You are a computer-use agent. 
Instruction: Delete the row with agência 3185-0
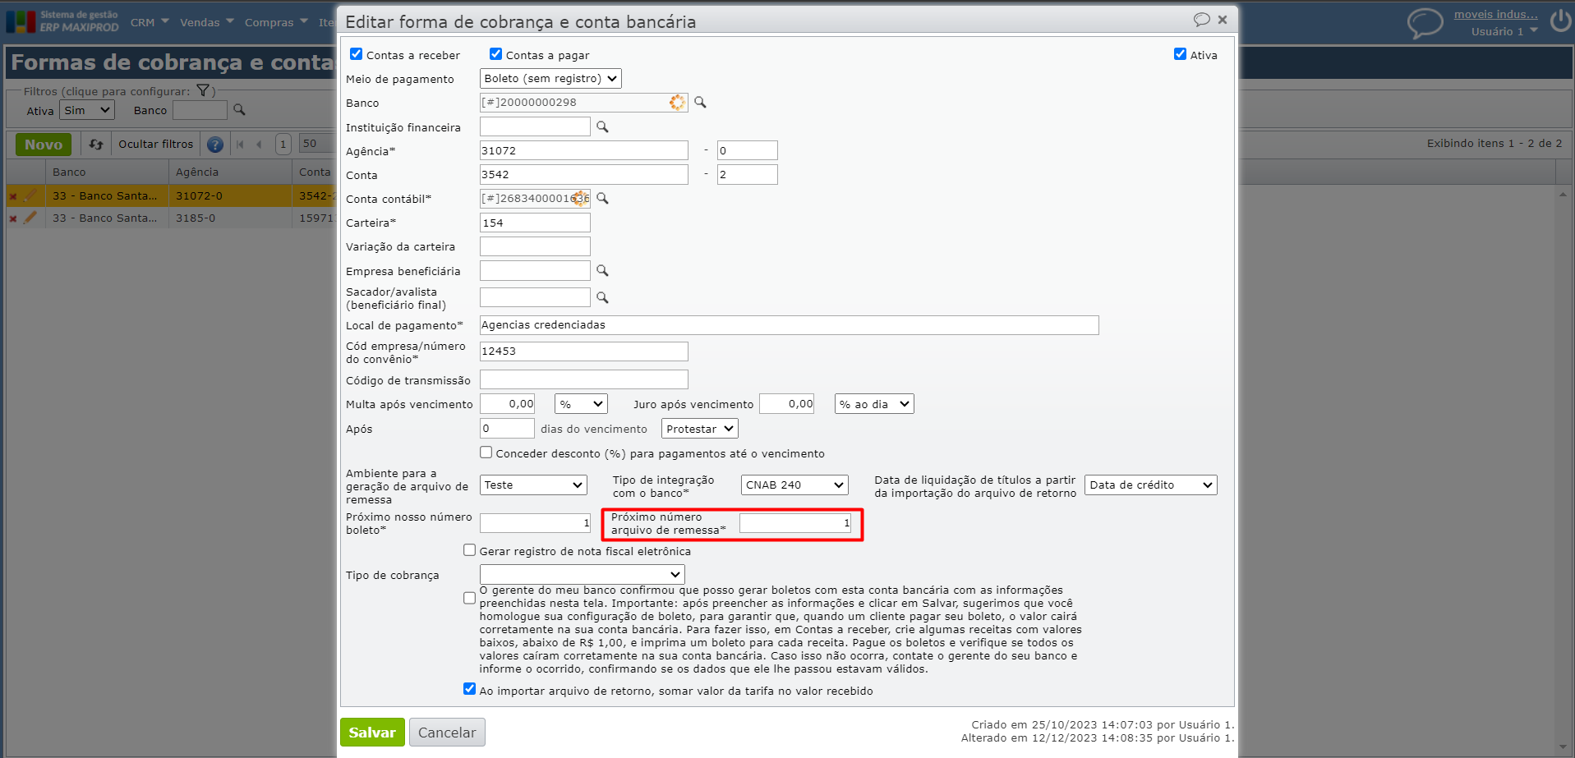(13, 218)
